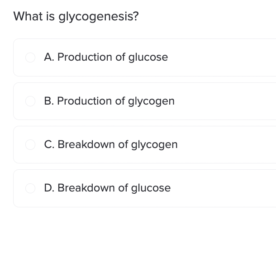Viewport: 276px width, 268px height.
Task: Click the 'D.' letter label
Action: point(49,188)
